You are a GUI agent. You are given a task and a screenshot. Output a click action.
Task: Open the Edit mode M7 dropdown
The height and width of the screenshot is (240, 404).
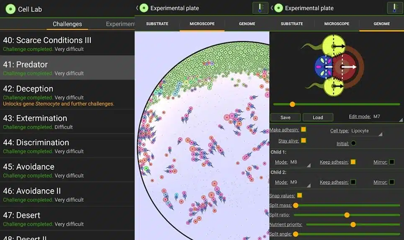pos(387,117)
